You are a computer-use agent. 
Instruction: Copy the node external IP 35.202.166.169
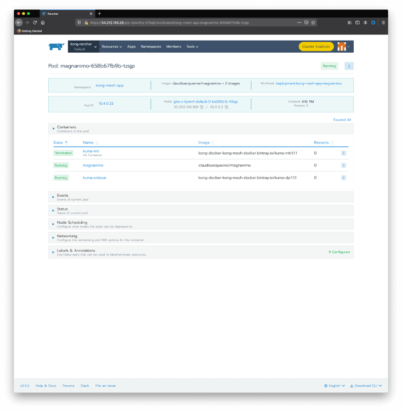point(202,107)
